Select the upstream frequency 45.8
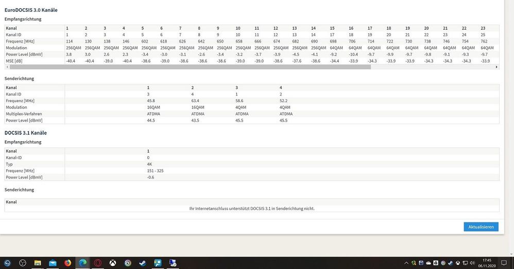This screenshot has width=514, height=269. click(x=151, y=101)
